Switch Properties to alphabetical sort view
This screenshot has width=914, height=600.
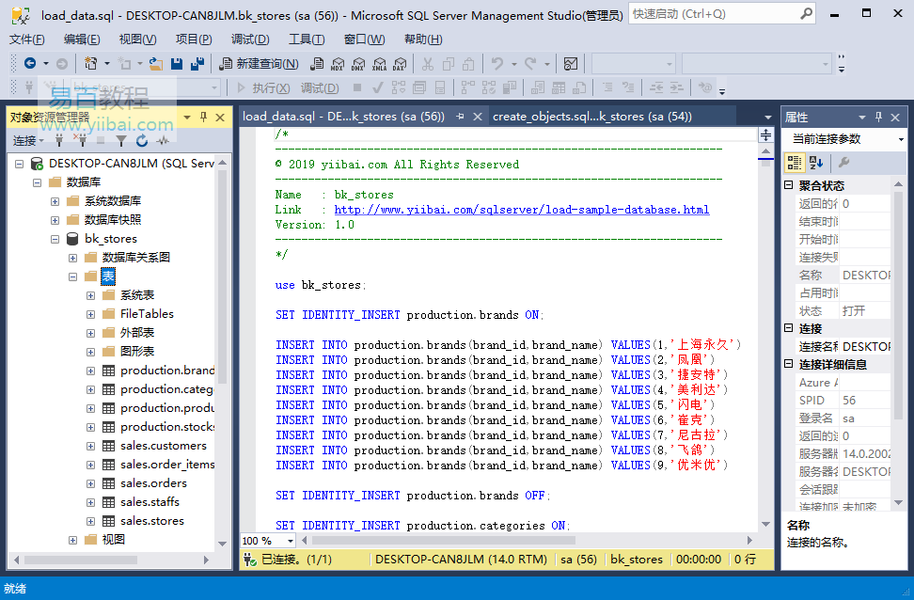pos(816,163)
